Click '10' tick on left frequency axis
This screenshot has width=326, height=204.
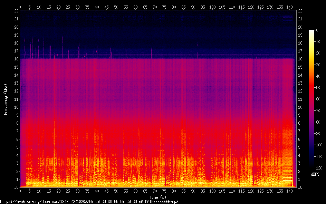(17, 107)
